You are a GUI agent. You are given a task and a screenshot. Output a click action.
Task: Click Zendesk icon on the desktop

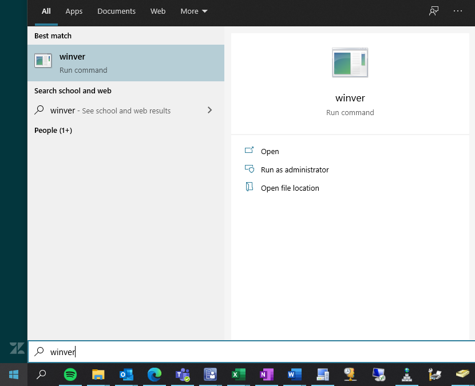point(17,348)
